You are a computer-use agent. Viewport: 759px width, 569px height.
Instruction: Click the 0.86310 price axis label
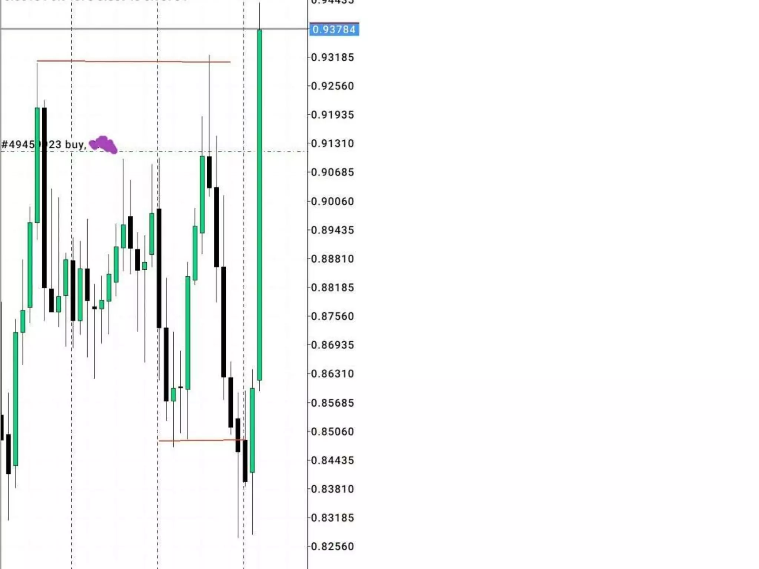[x=332, y=373]
